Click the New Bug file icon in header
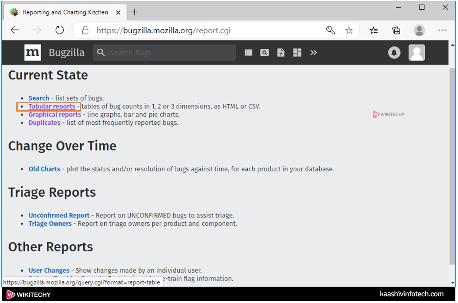458x303 pixels. pos(281,52)
